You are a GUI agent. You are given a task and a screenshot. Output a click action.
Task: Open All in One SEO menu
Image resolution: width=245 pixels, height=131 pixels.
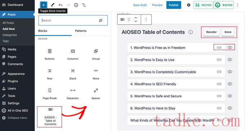coord(17,111)
